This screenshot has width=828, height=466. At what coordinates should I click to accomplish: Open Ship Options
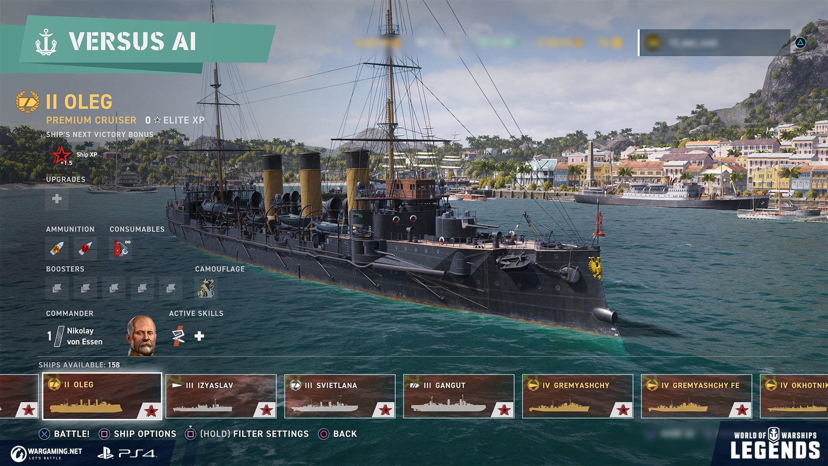[x=138, y=434]
